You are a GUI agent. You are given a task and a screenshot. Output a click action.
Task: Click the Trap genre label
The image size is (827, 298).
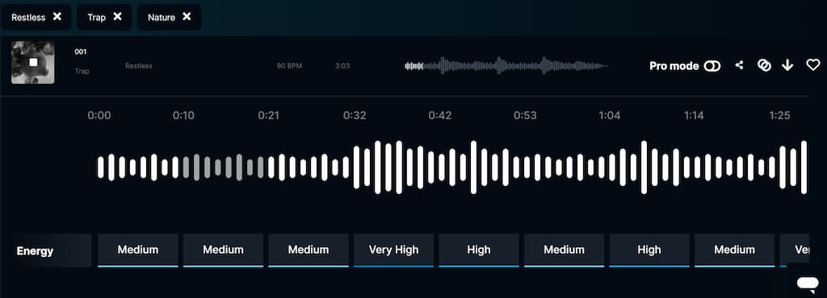pyautogui.click(x=82, y=71)
